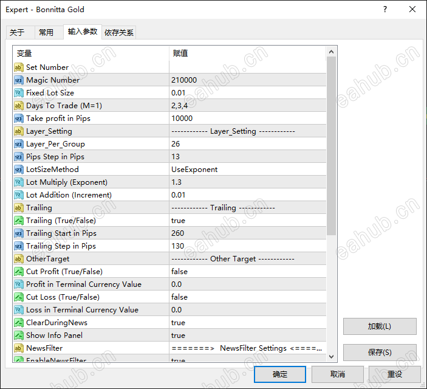The width and height of the screenshot is (427, 389).
Task: Click the 保存(S) button
Action: 380,353
